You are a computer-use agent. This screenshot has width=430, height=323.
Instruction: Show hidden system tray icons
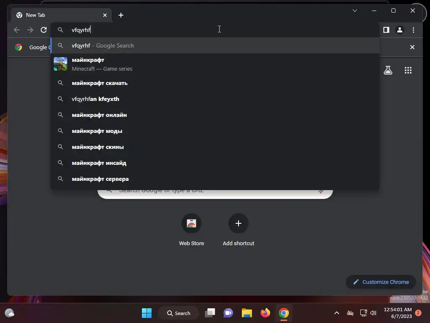click(337, 313)
